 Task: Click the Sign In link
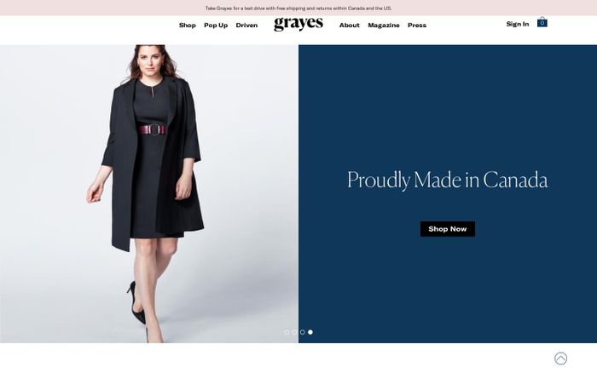(518, 24)
